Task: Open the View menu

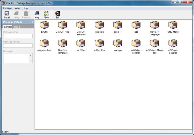Action: [17, 8]
